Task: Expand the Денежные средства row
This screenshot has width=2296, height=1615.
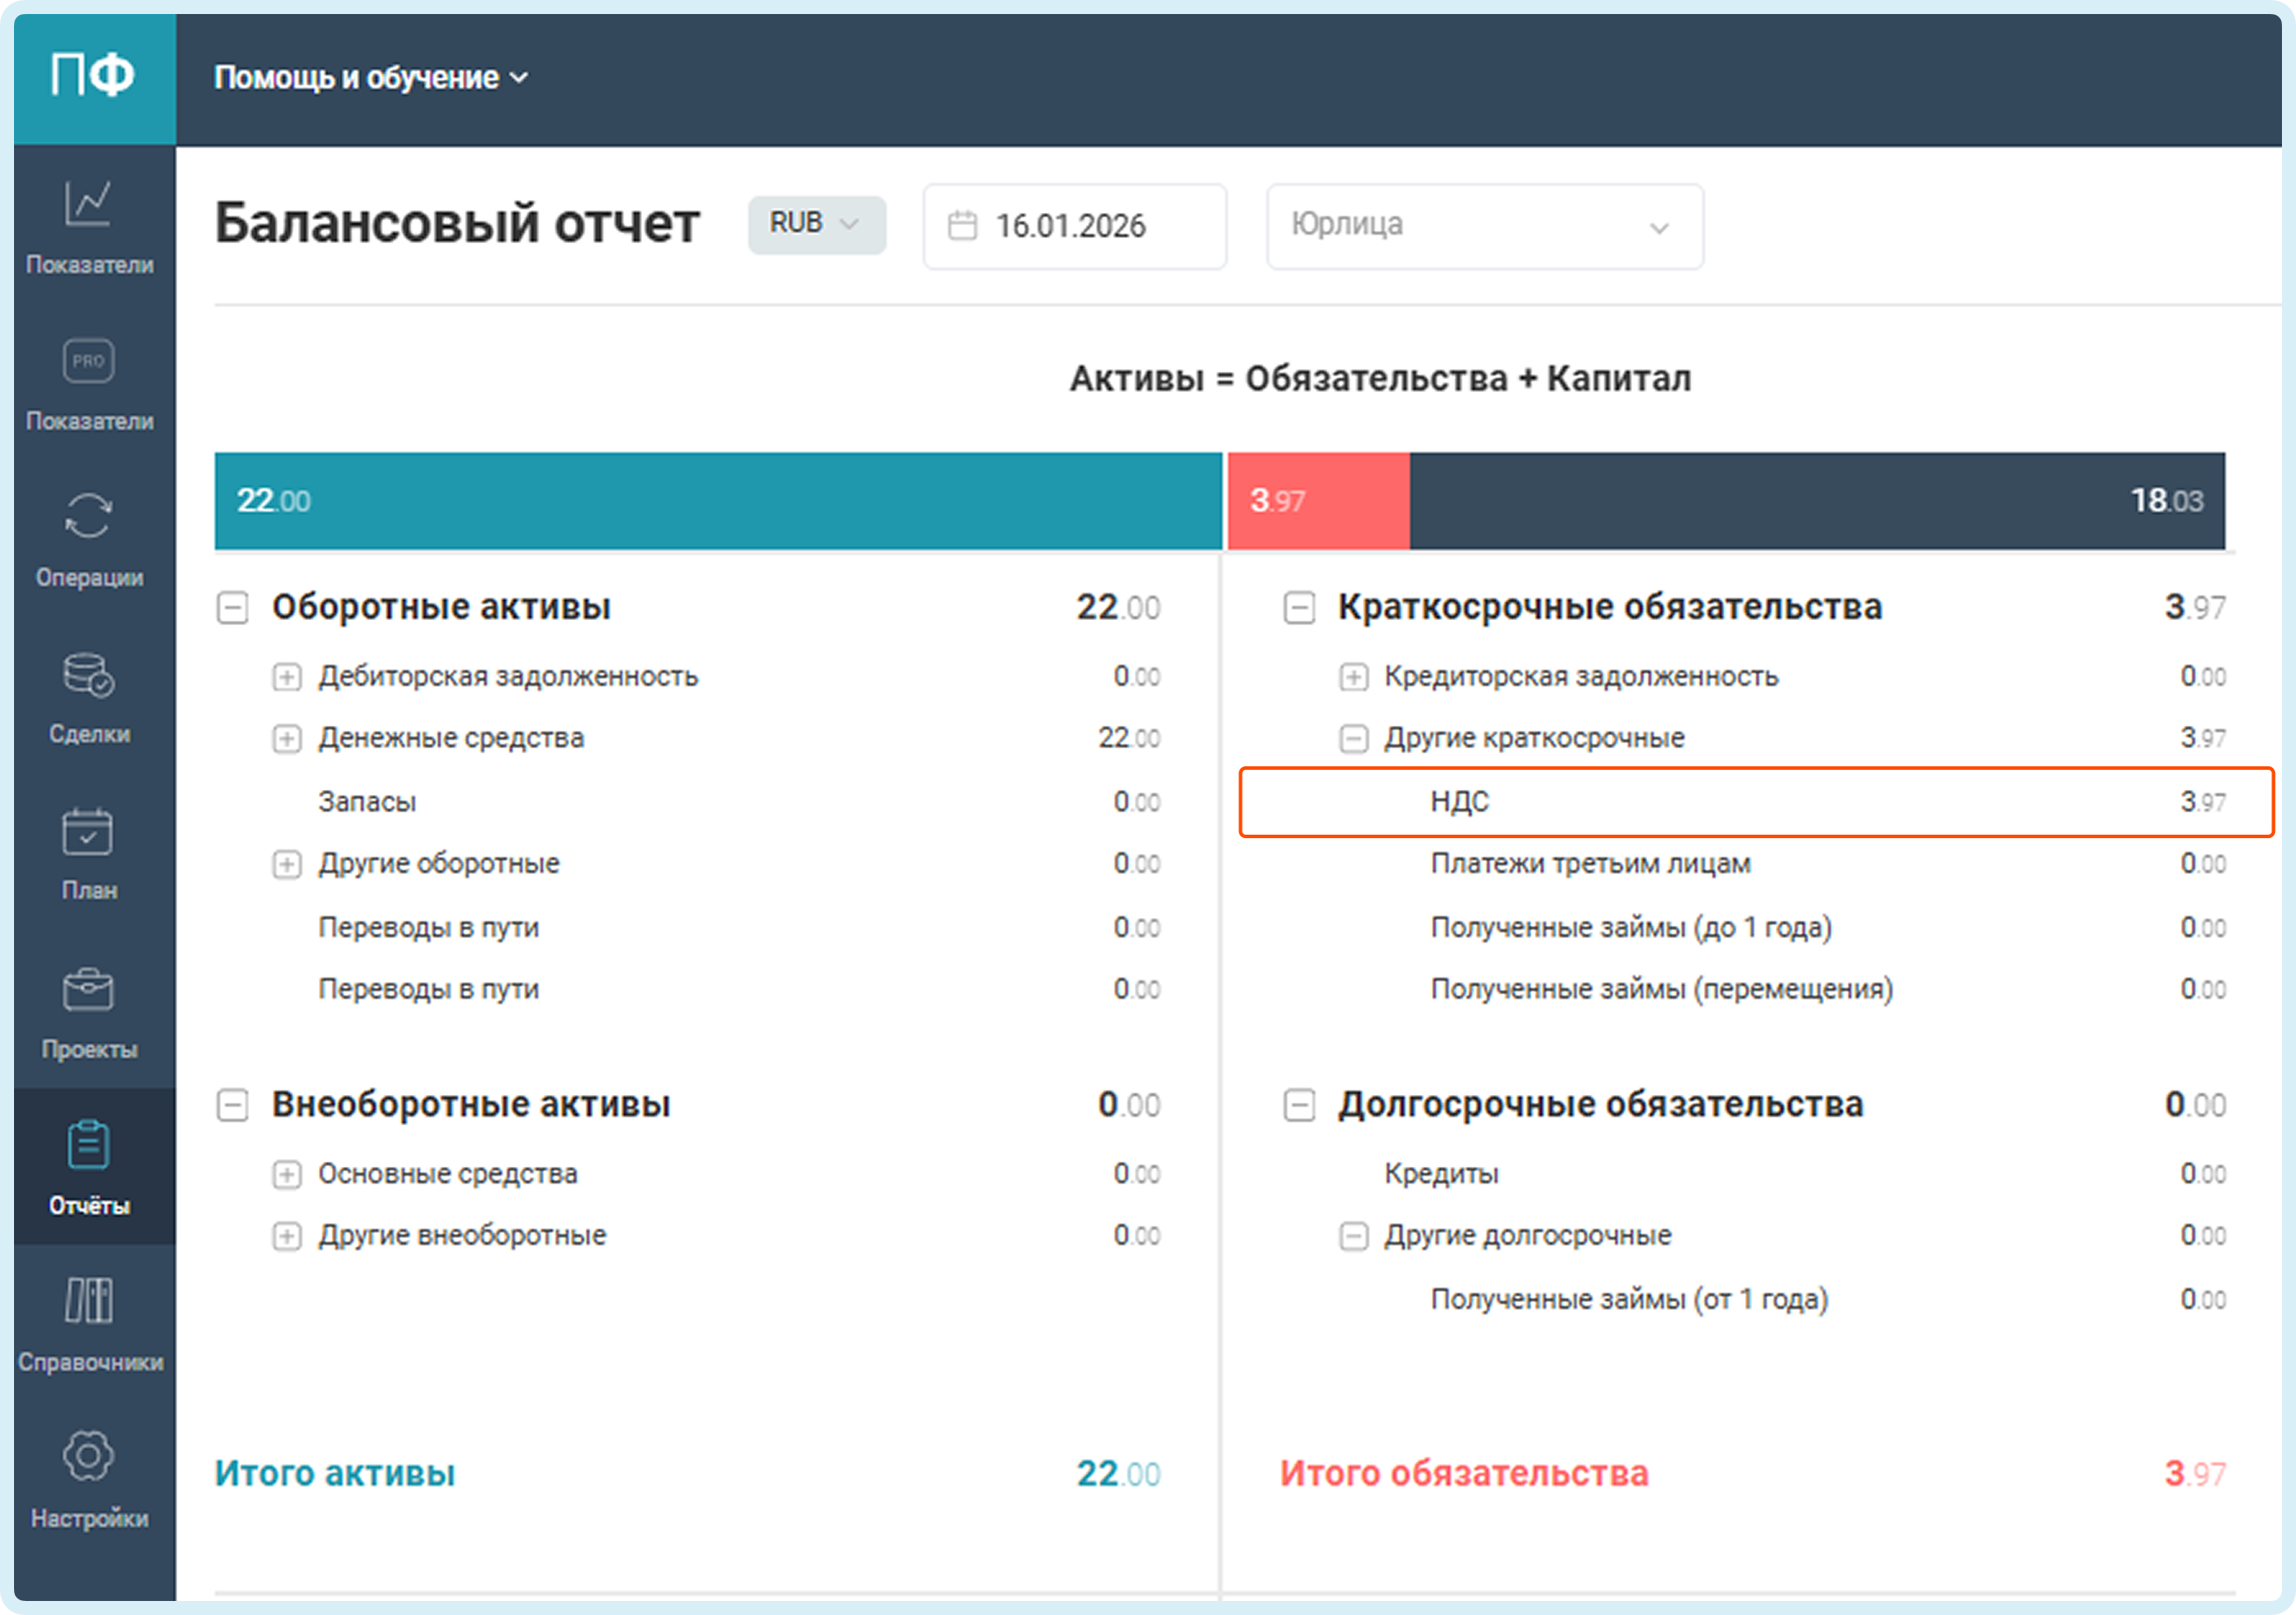Action: click(287, 739)
